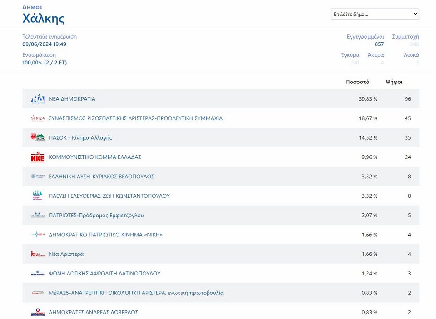Select the ΜέΡΑ25-ΑΝΑΤΡΕΠΤΙΚΗ ΟΙΚΟΛΟΓΙΚΗ ΑΡΙΣΤΕΡΑ party name
Viewport: 436px width, 319px height.
136,293
